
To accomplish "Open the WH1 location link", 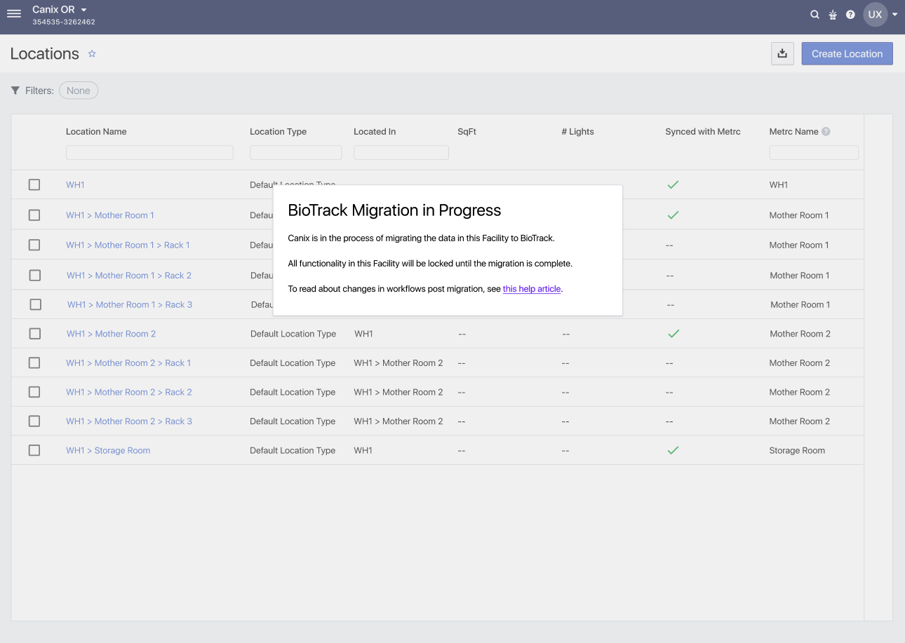I will 75,184.
